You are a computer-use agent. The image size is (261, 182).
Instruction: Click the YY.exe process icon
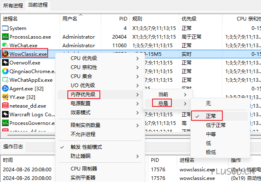click(5, 97)
